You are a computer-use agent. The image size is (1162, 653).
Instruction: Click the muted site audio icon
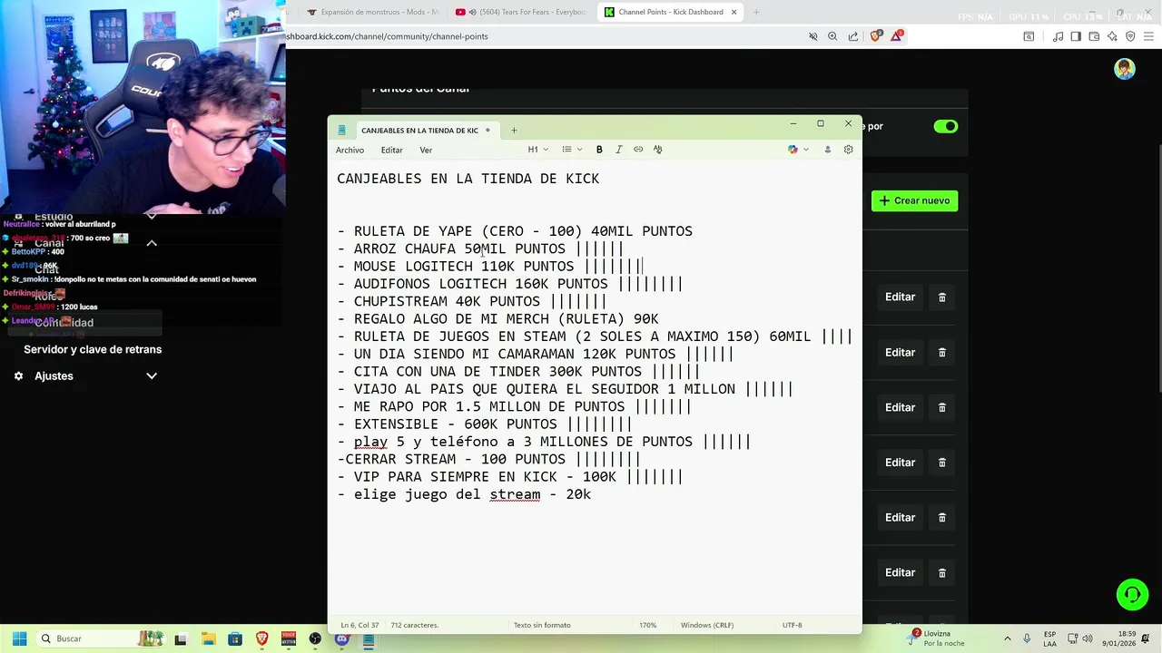coord(813,36)
